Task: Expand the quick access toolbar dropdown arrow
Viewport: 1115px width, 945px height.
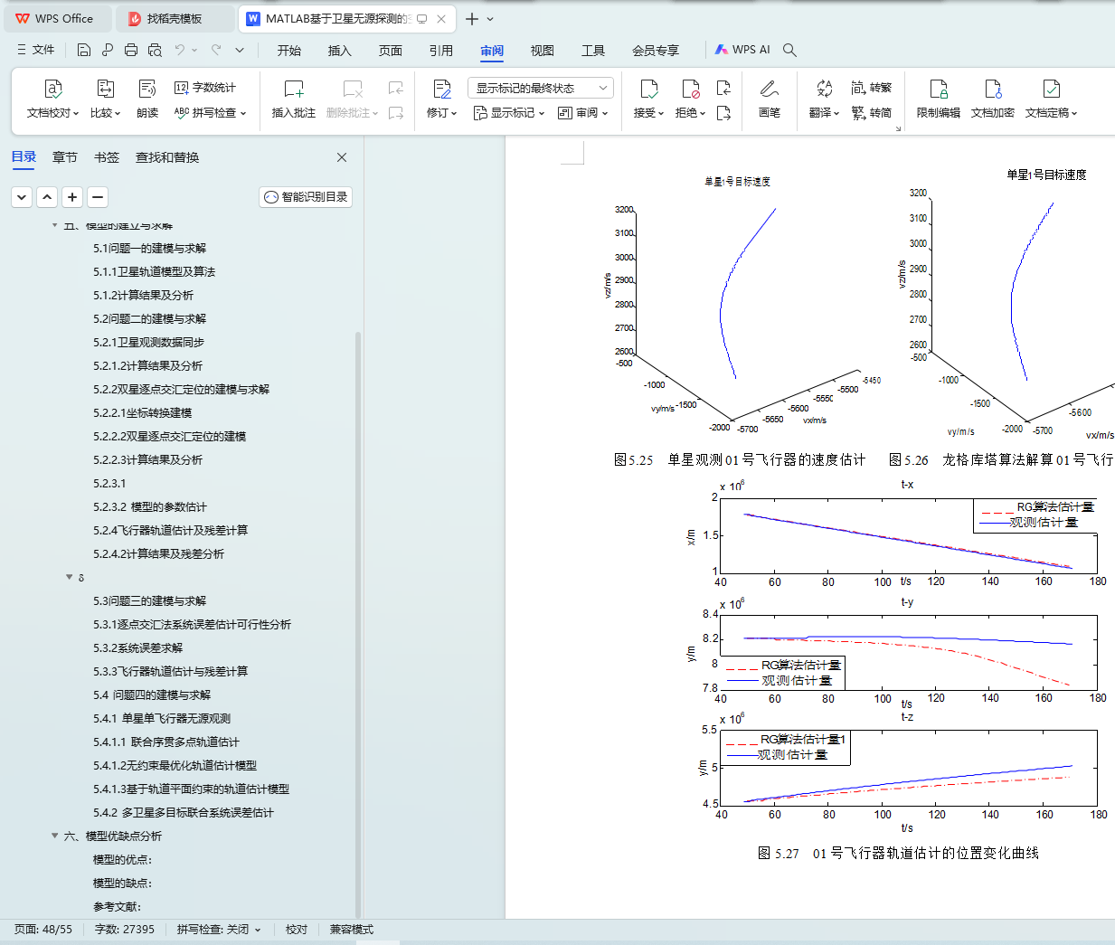Action: click(x=240, y=50)
